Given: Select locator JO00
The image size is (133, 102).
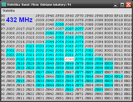Looking at the screenshot, I should point(10,59).
